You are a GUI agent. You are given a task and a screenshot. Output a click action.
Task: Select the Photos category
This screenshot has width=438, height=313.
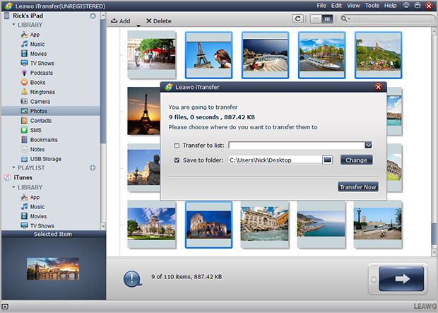tap(51, 111)
